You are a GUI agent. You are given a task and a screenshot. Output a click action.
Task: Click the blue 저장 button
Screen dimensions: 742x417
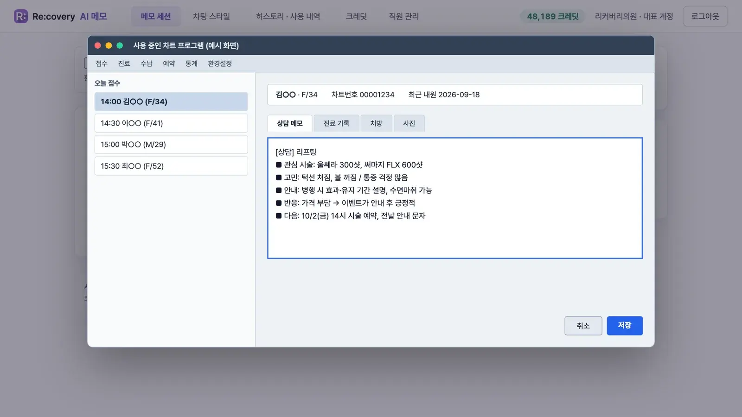click(x=625, y=326)
